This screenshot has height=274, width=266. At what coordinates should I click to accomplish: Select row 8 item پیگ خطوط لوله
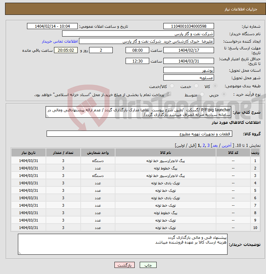(165, 213)
